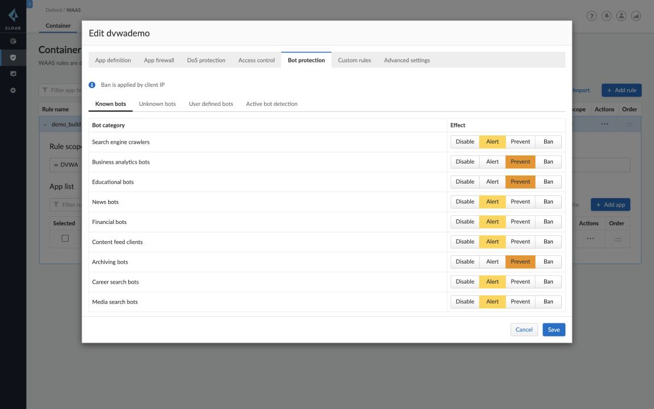The height and width of the screenshot is (409, 654).
Task: Open the rule Actions three-dot menu
Action: point(604,124)
